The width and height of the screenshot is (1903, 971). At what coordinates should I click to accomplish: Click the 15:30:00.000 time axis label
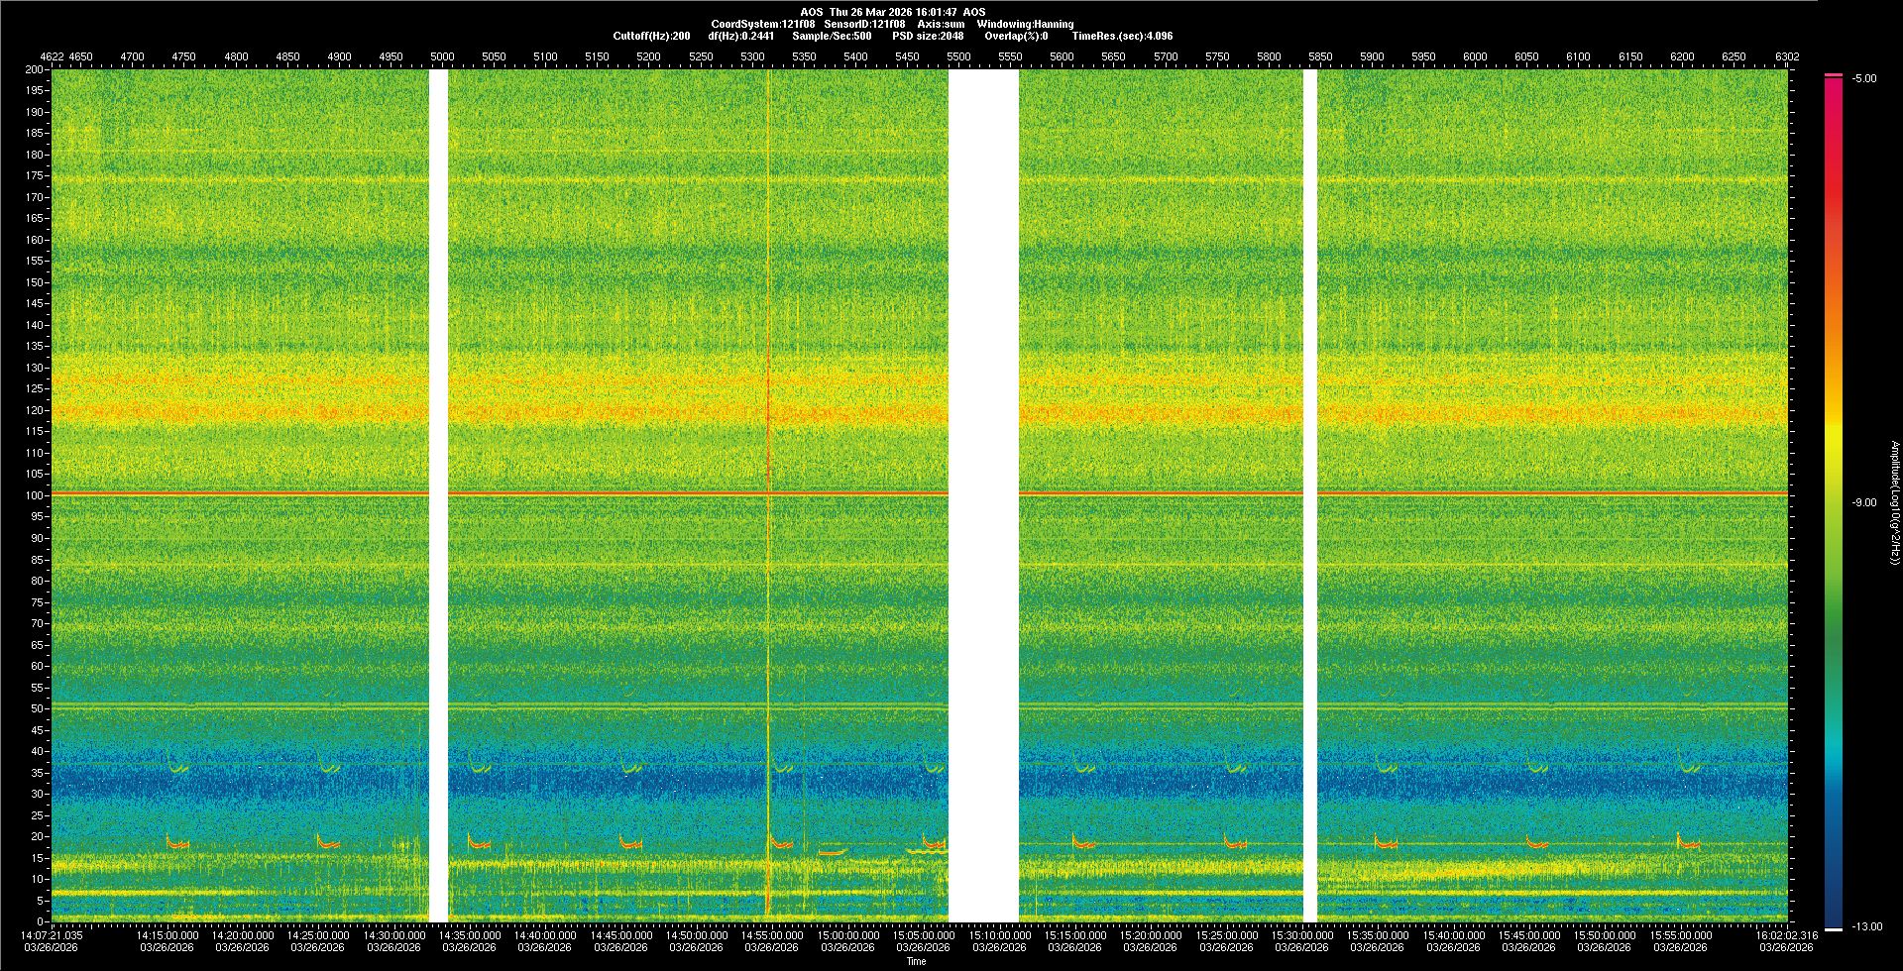pos(1301,934)
